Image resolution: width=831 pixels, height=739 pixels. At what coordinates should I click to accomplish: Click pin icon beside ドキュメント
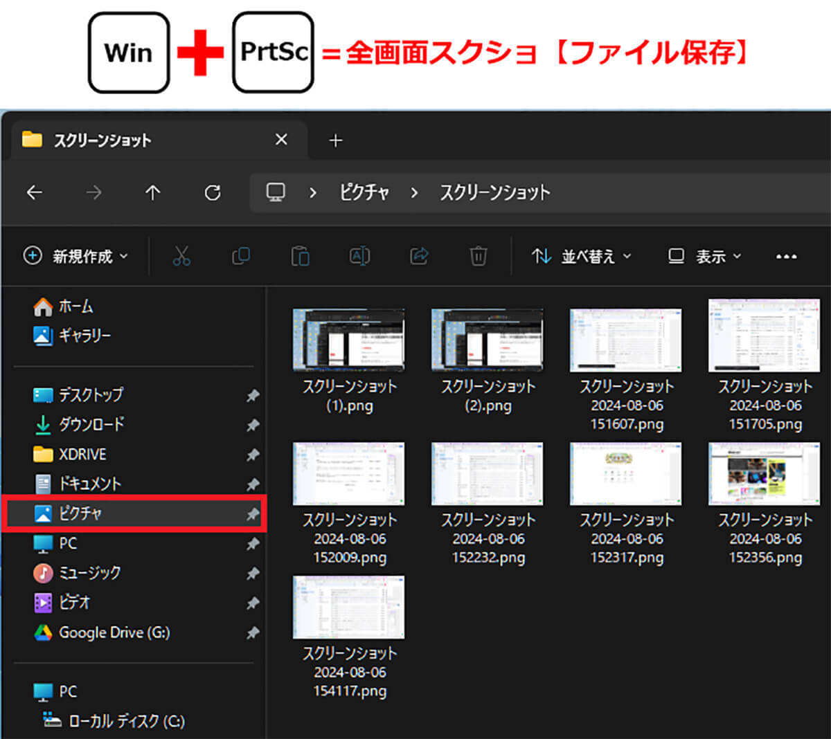[x=253, y=484]
